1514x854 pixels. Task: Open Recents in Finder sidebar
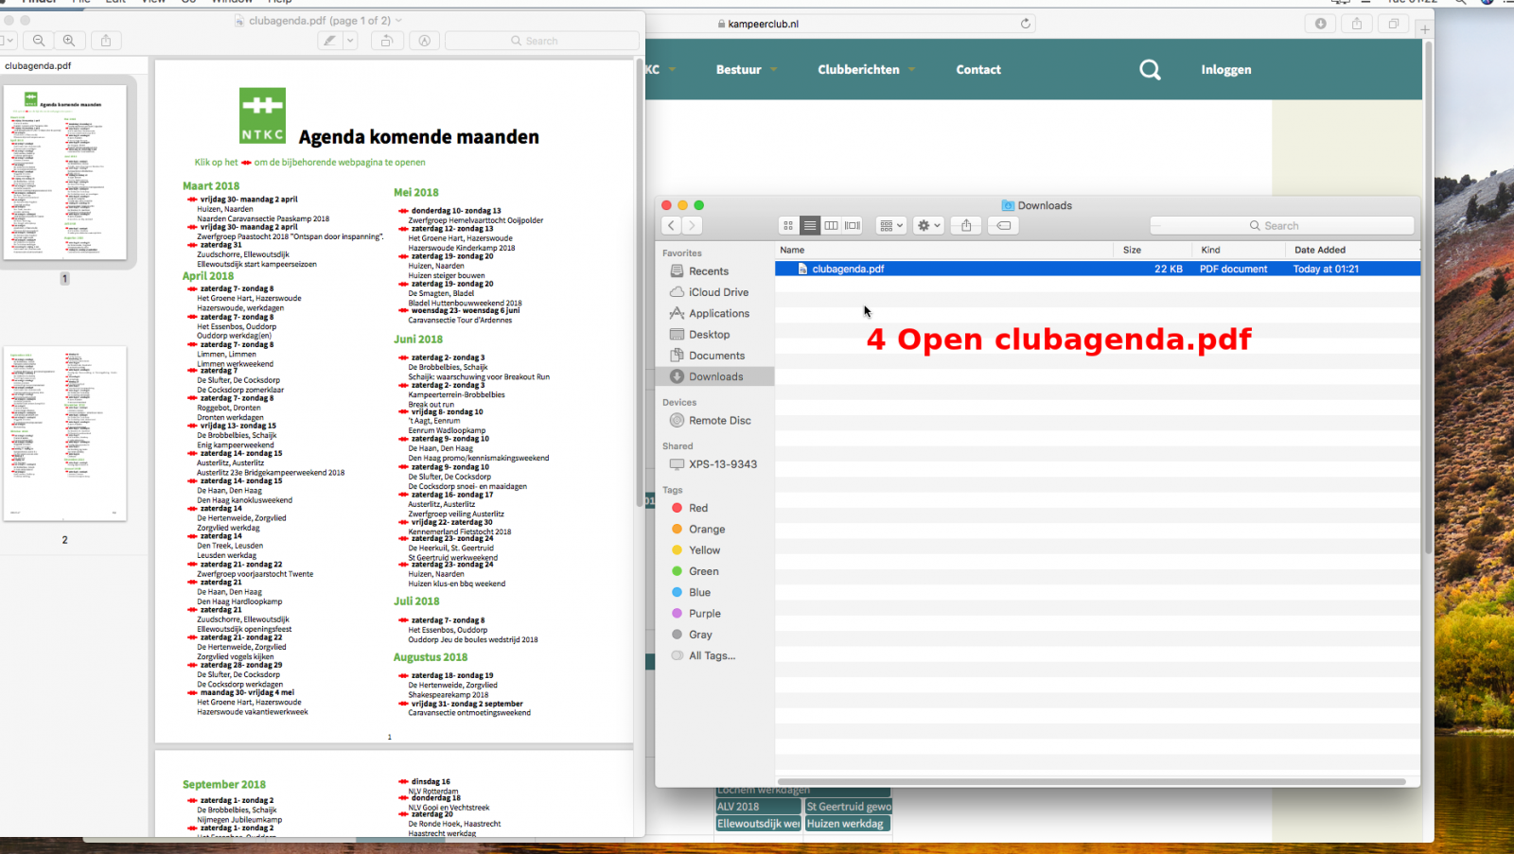click(709, 271)
